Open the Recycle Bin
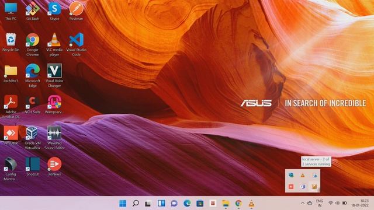Image resolution: width=374 pixels, height=210 pixels. click(11, 43)
